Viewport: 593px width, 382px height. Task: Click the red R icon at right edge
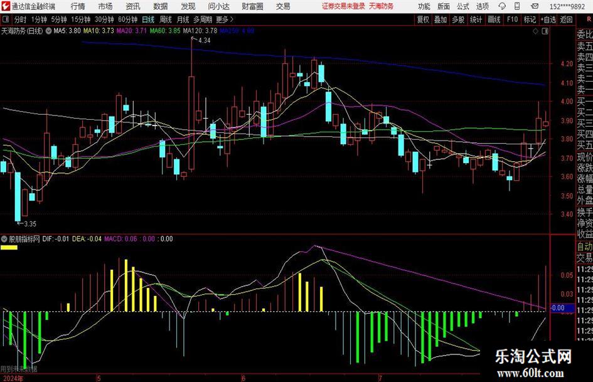(589, 19)
